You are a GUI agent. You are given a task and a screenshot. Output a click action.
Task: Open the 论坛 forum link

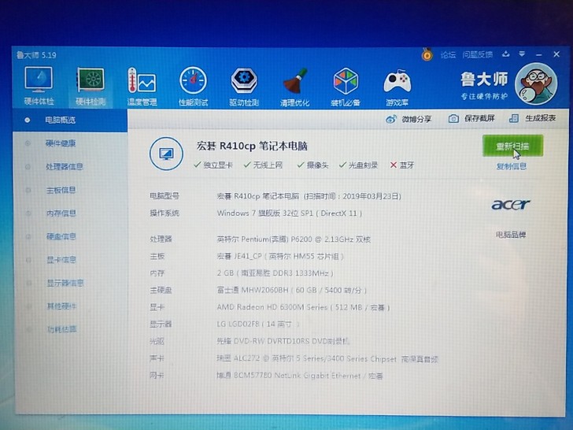click(x=448, y=55)
